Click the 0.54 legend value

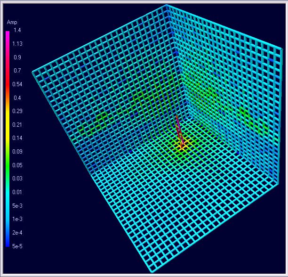[17, 84]
